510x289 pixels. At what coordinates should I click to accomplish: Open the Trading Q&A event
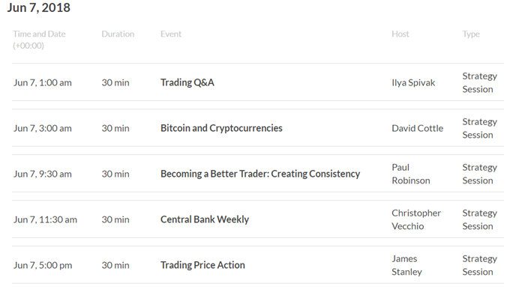pyautogui.click(x=187, y=82)
